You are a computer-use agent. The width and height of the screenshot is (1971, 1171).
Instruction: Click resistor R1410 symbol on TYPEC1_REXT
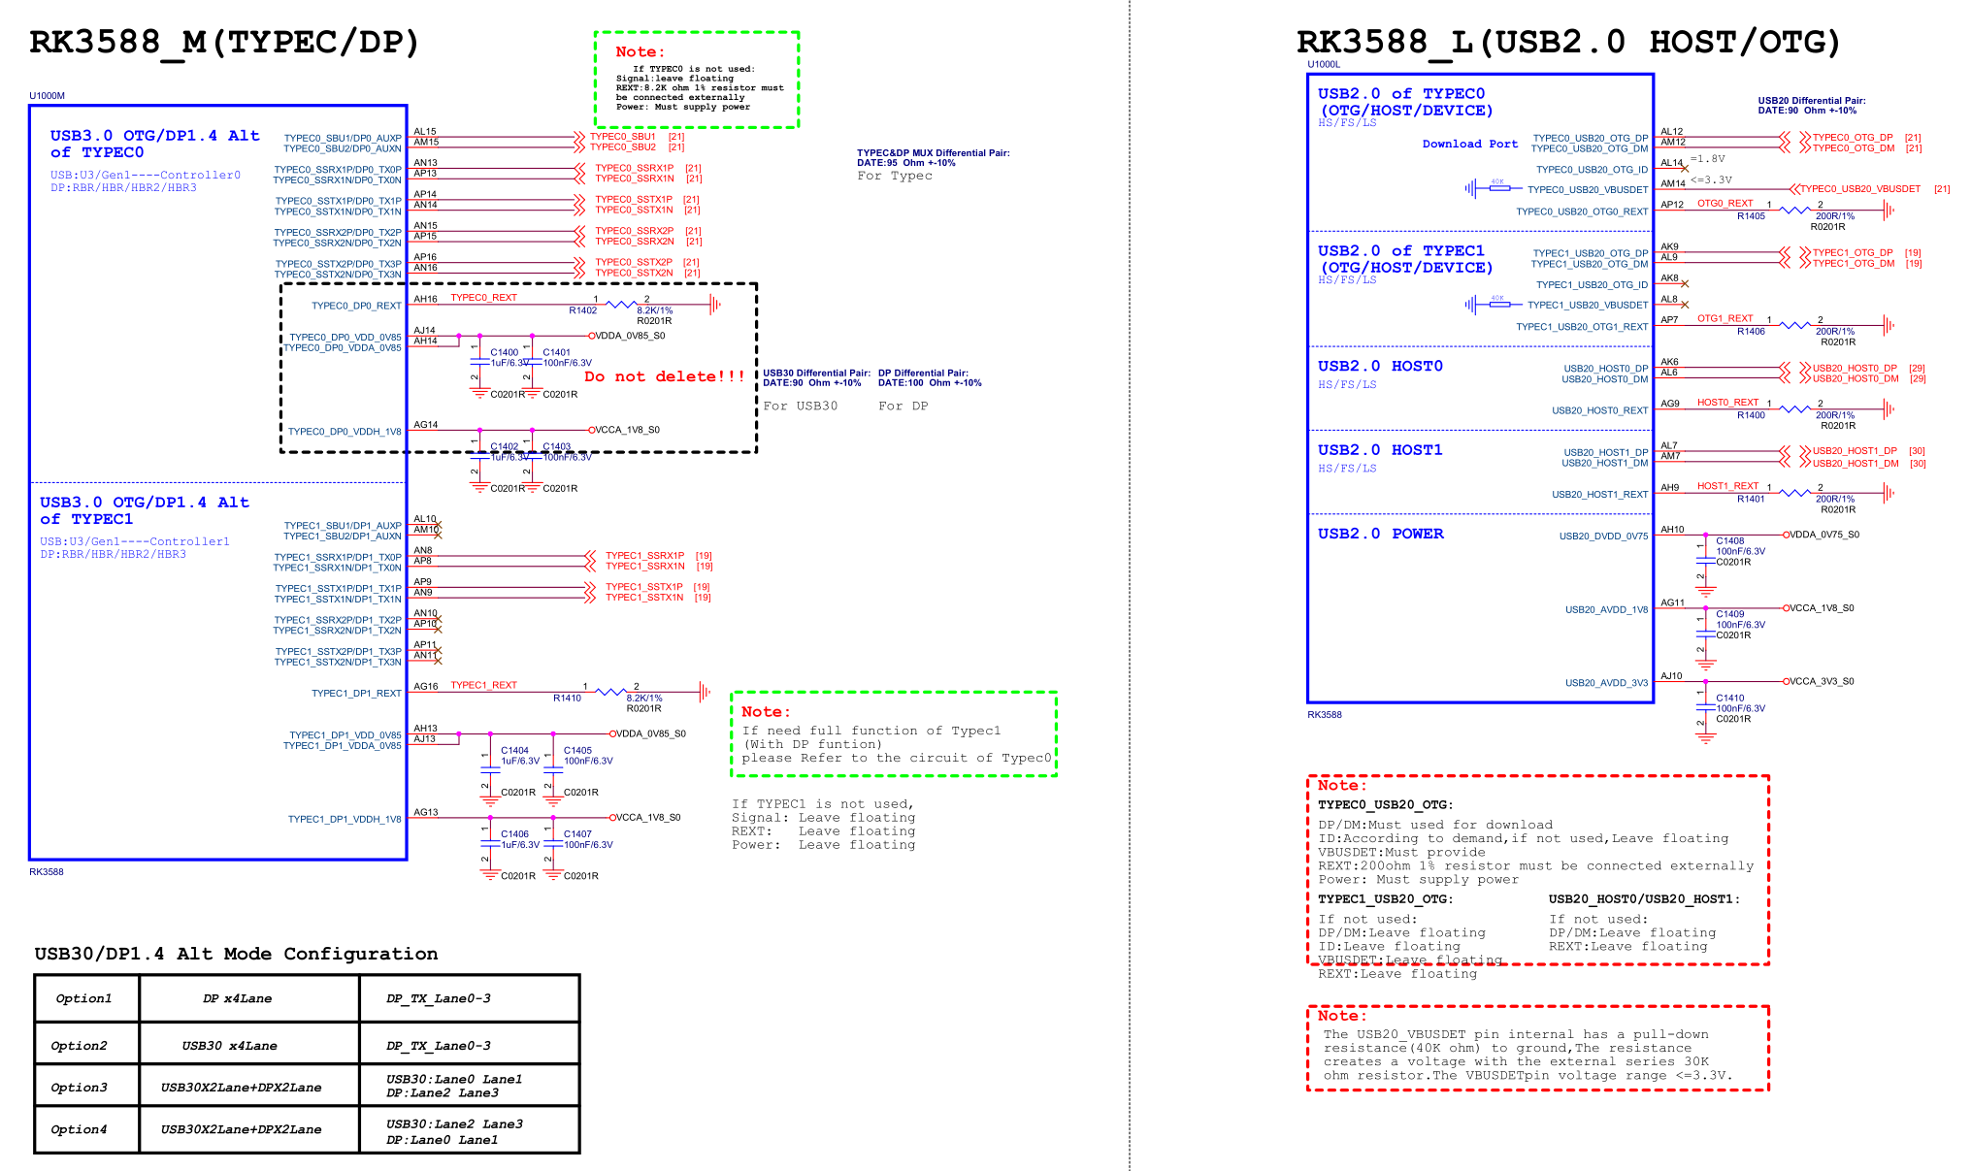[x=610, y=692]
